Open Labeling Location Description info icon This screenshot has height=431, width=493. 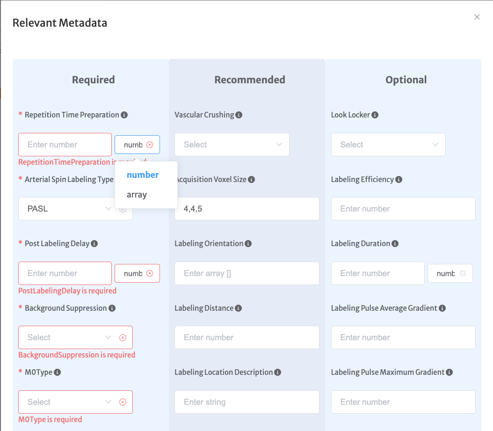click(x=277, y=372)
